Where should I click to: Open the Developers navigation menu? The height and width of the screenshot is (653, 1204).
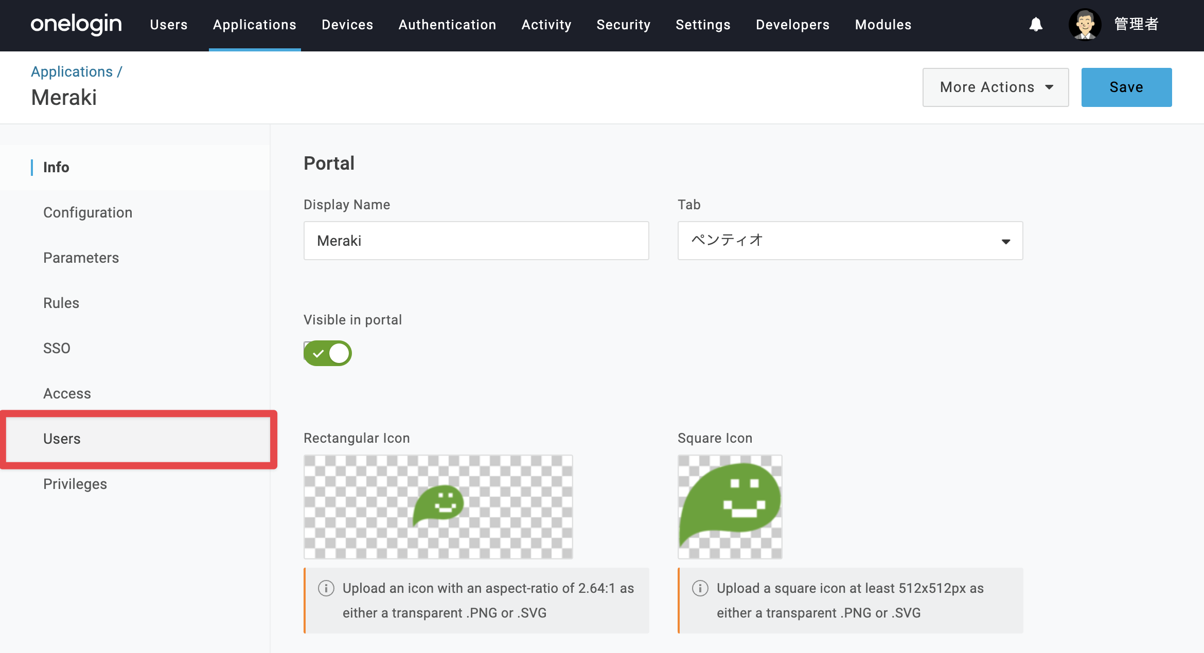[792, 25]
